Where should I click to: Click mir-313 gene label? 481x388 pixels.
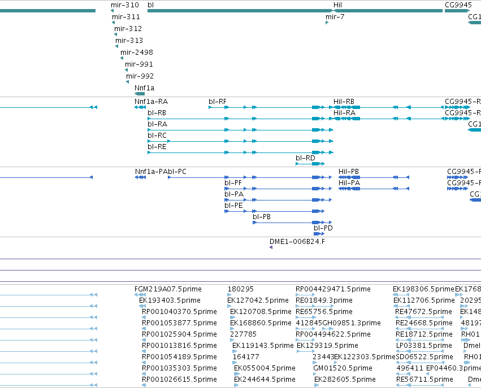pos(129,41)
